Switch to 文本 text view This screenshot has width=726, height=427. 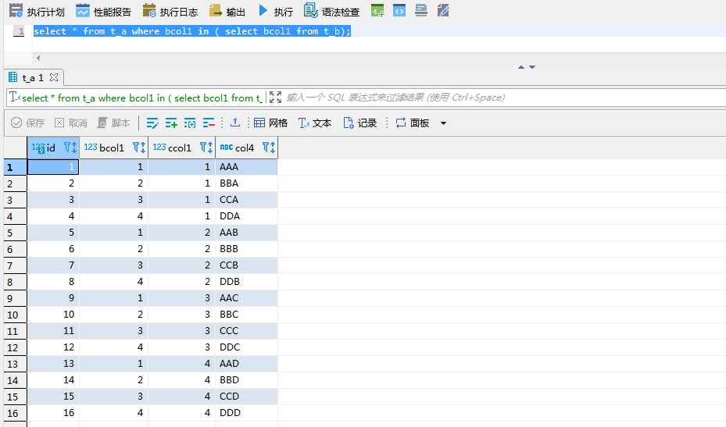(315, 123)
